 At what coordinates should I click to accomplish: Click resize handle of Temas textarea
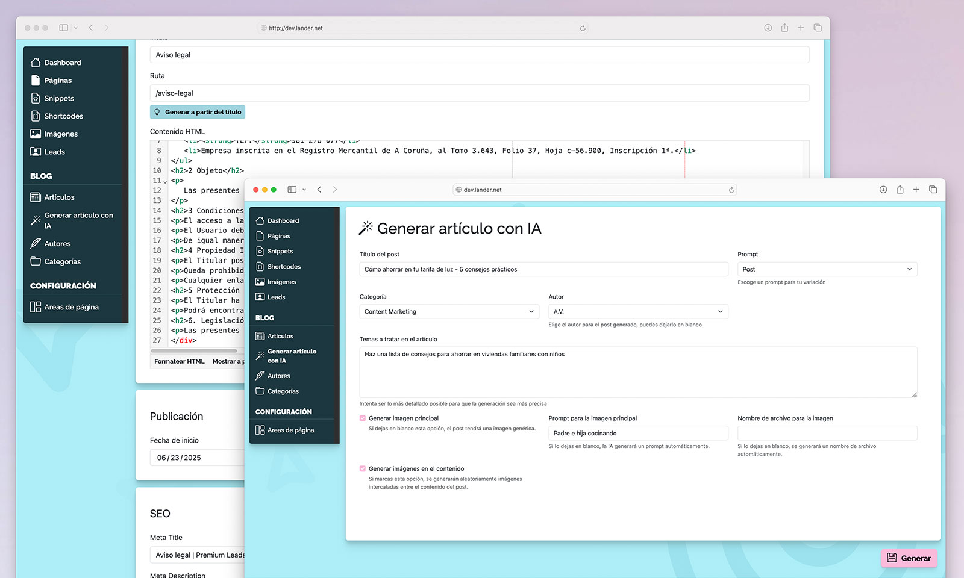tap(914, 394)
